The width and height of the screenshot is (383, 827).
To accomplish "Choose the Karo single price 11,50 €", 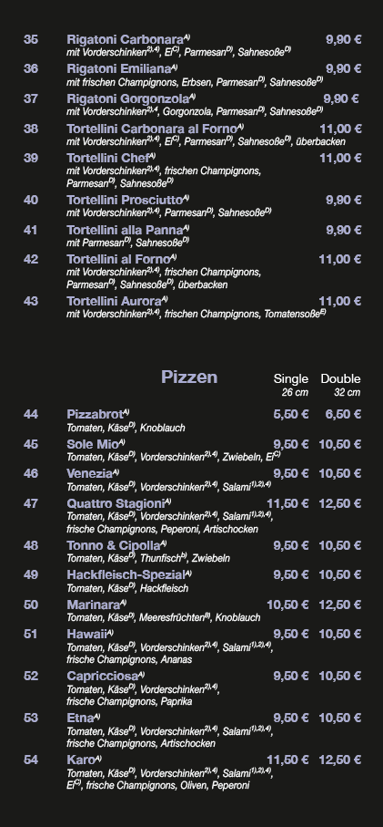I will tap(287, 760).
